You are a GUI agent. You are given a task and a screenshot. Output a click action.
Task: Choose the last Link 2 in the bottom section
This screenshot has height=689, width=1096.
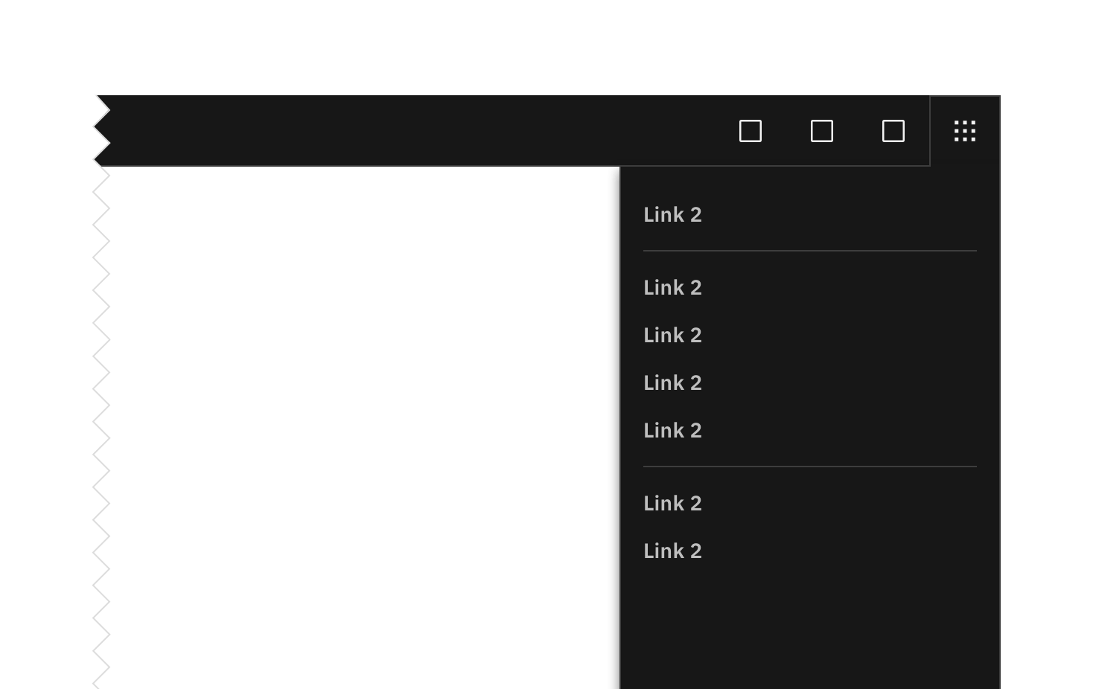point(672,551)
